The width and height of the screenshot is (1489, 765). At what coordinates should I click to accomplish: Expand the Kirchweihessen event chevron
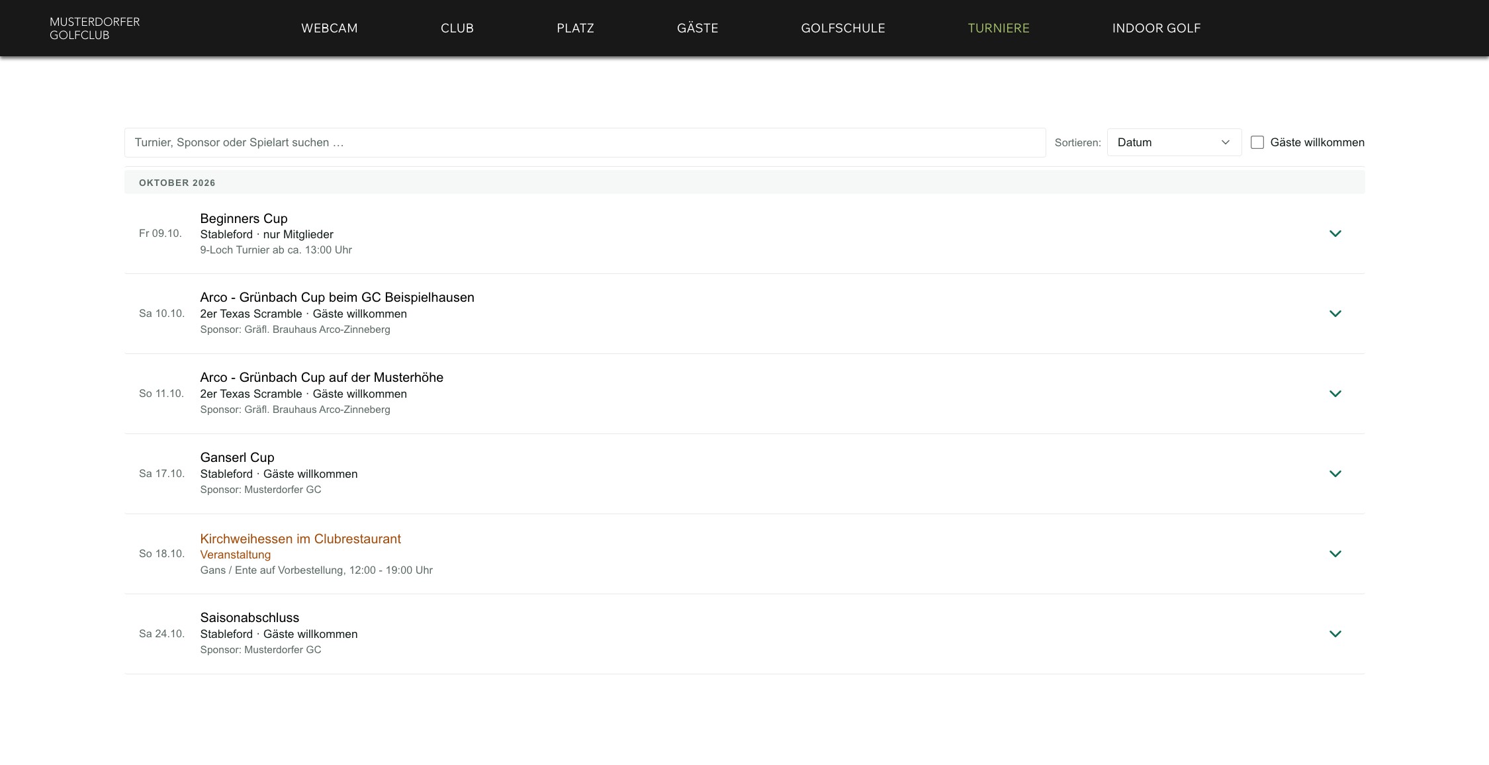[1335, 554]
